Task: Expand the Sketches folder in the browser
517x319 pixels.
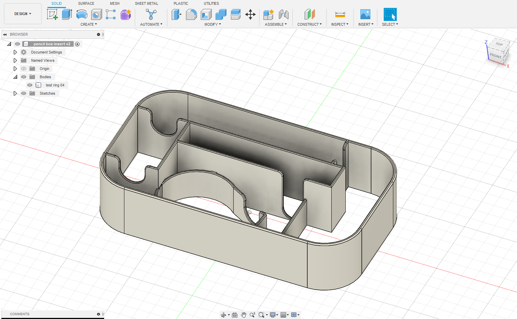Action: point(15,93)
